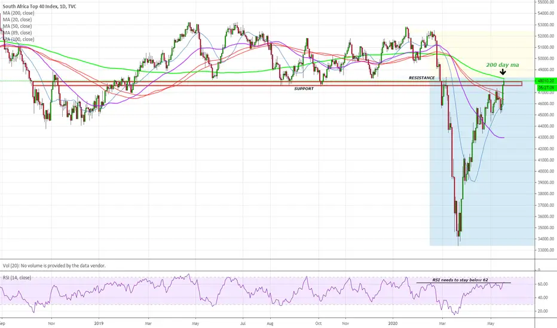Viewport: 557px width, 328px height.
Task: Select the MA (200, close) indicator label
Action: pyautogui.click(x=19, y=13)
